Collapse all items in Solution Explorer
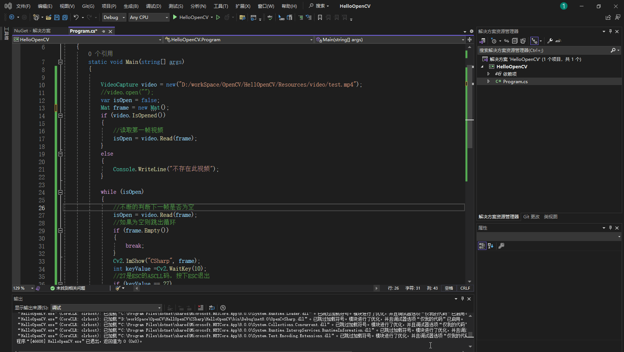Viewport: 624px width, 352px height. pos(515,41)
